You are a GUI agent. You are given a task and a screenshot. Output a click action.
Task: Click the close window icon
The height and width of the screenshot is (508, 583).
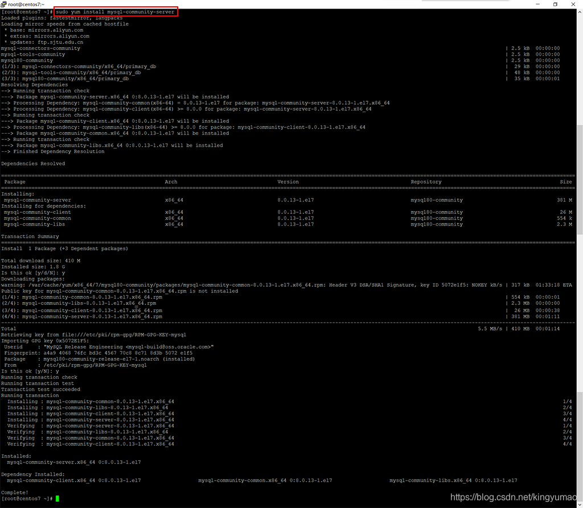pos(573,5)
